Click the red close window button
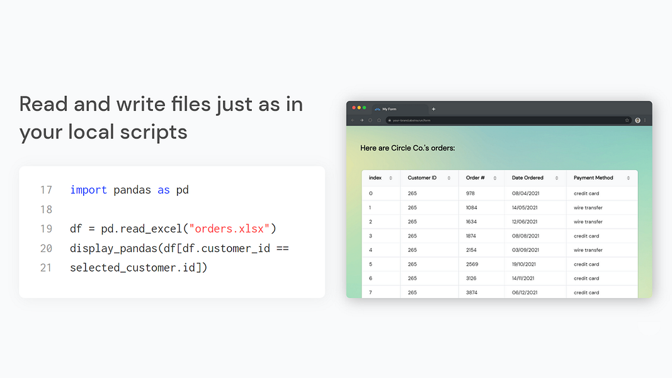Image resolution: width=672 pixels, height=378 pixels. point(354,108)
